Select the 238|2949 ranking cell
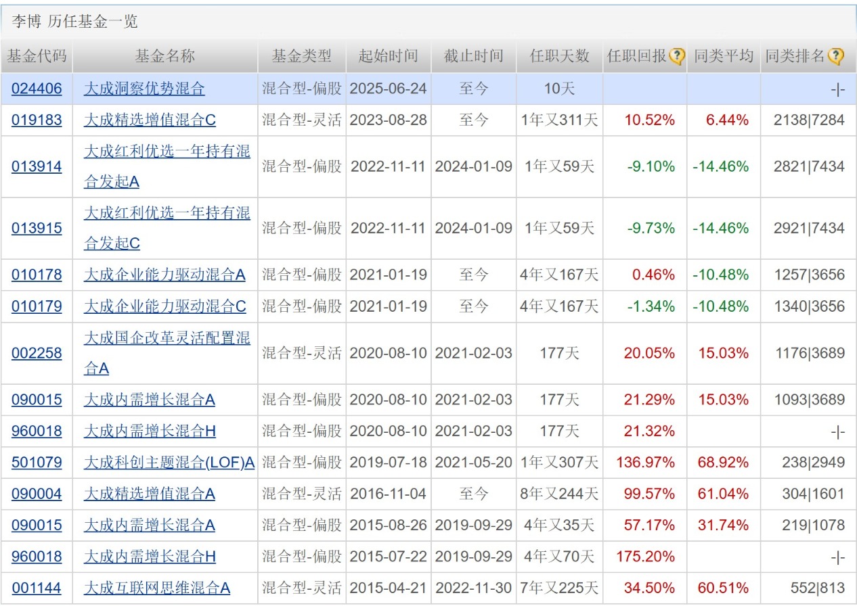 [808, 463]
